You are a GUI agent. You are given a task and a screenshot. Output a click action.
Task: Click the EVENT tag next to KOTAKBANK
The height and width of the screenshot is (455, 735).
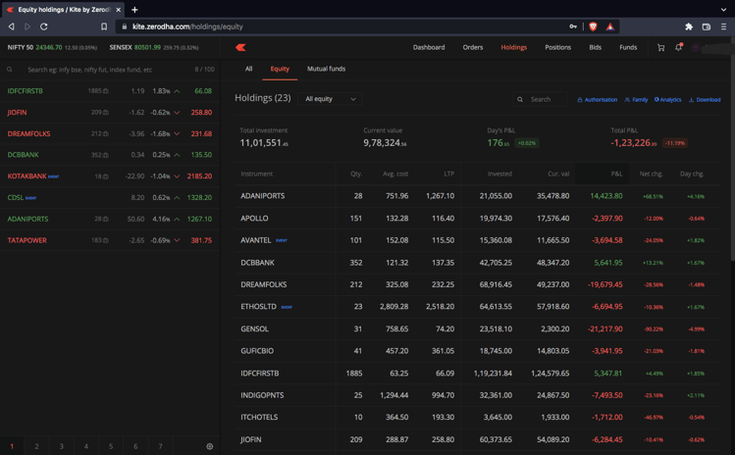[x=53, y=177]
